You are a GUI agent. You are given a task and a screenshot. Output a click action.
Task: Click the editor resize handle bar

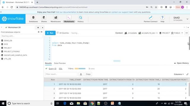click(x=117, y=61)
